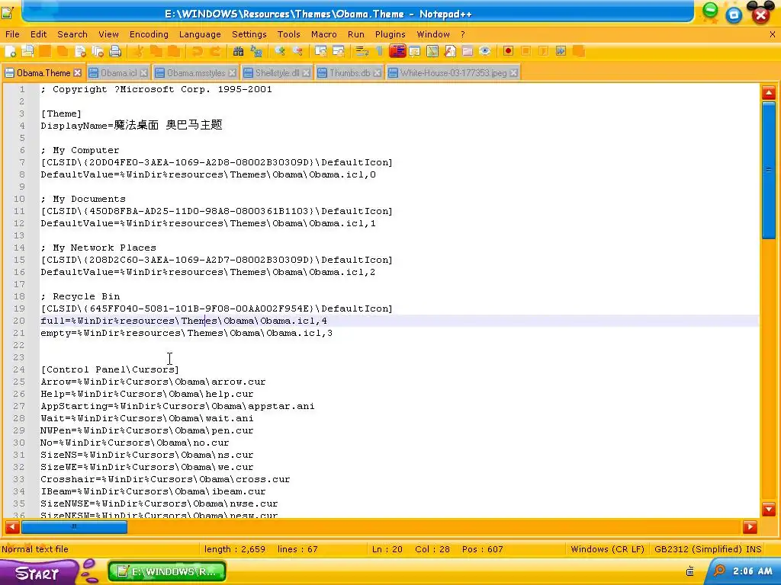
Task: Open the user defined language icon
Action: coord(414,51)
